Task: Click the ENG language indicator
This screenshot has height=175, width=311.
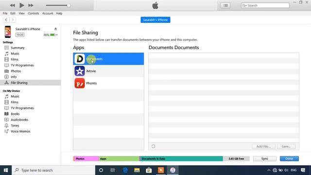Action: (294, 170)
